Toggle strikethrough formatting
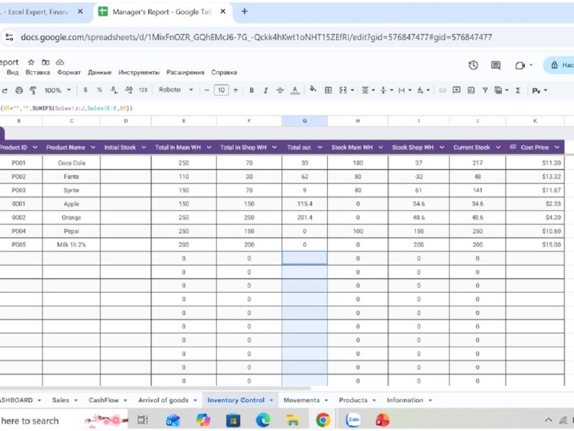 click(280, 90)
